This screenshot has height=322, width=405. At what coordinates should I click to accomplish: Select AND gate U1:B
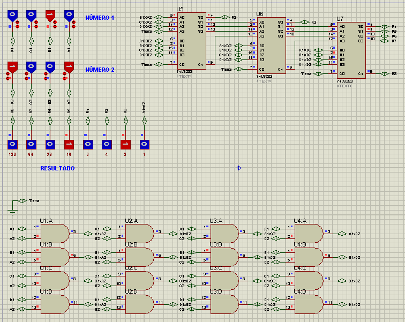tap(55, 257)
